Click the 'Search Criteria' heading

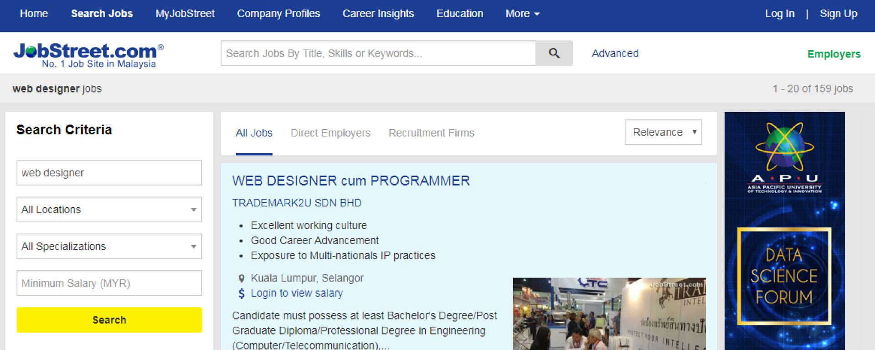click(64, 130)
